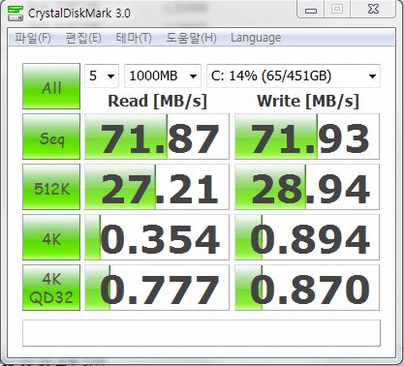Open the 도움말(H) menu
Viewport: 404px width, 366px height.
[x=191, y=38]
